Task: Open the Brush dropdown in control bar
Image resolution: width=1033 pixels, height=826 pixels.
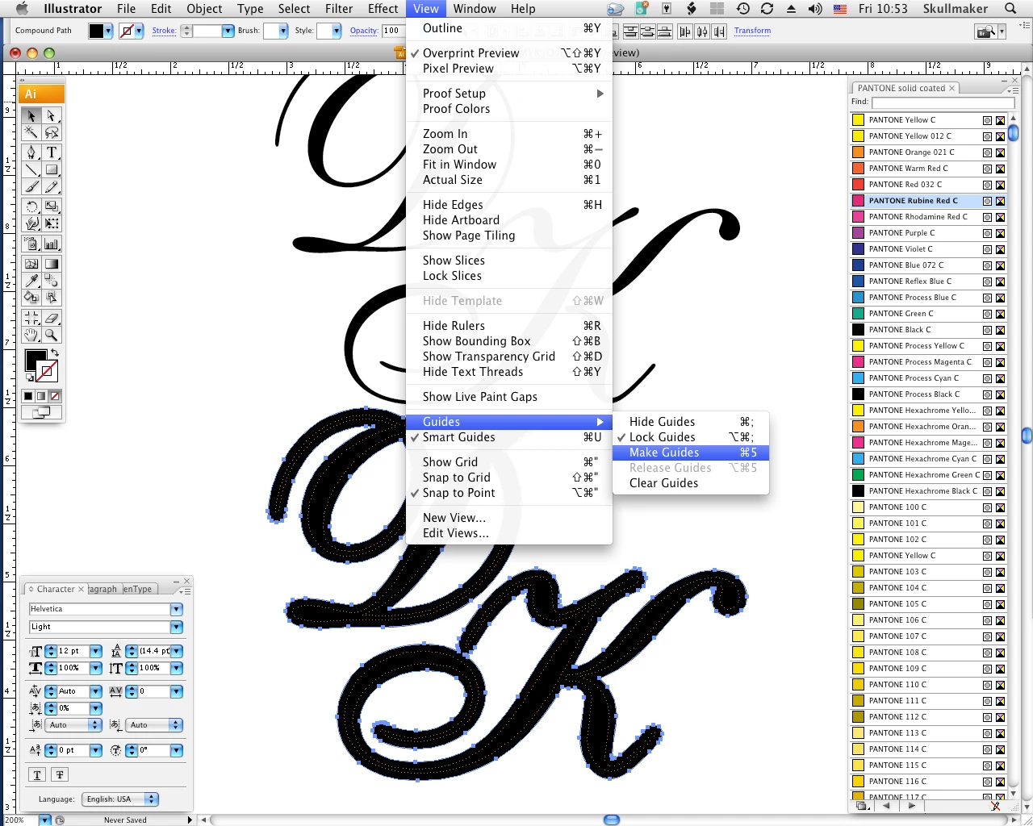Action: coord(283,31)
